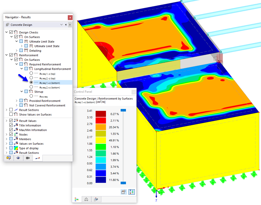
Task: Collapse the Reinforcement tree node
Action: (x=7, y=55)
